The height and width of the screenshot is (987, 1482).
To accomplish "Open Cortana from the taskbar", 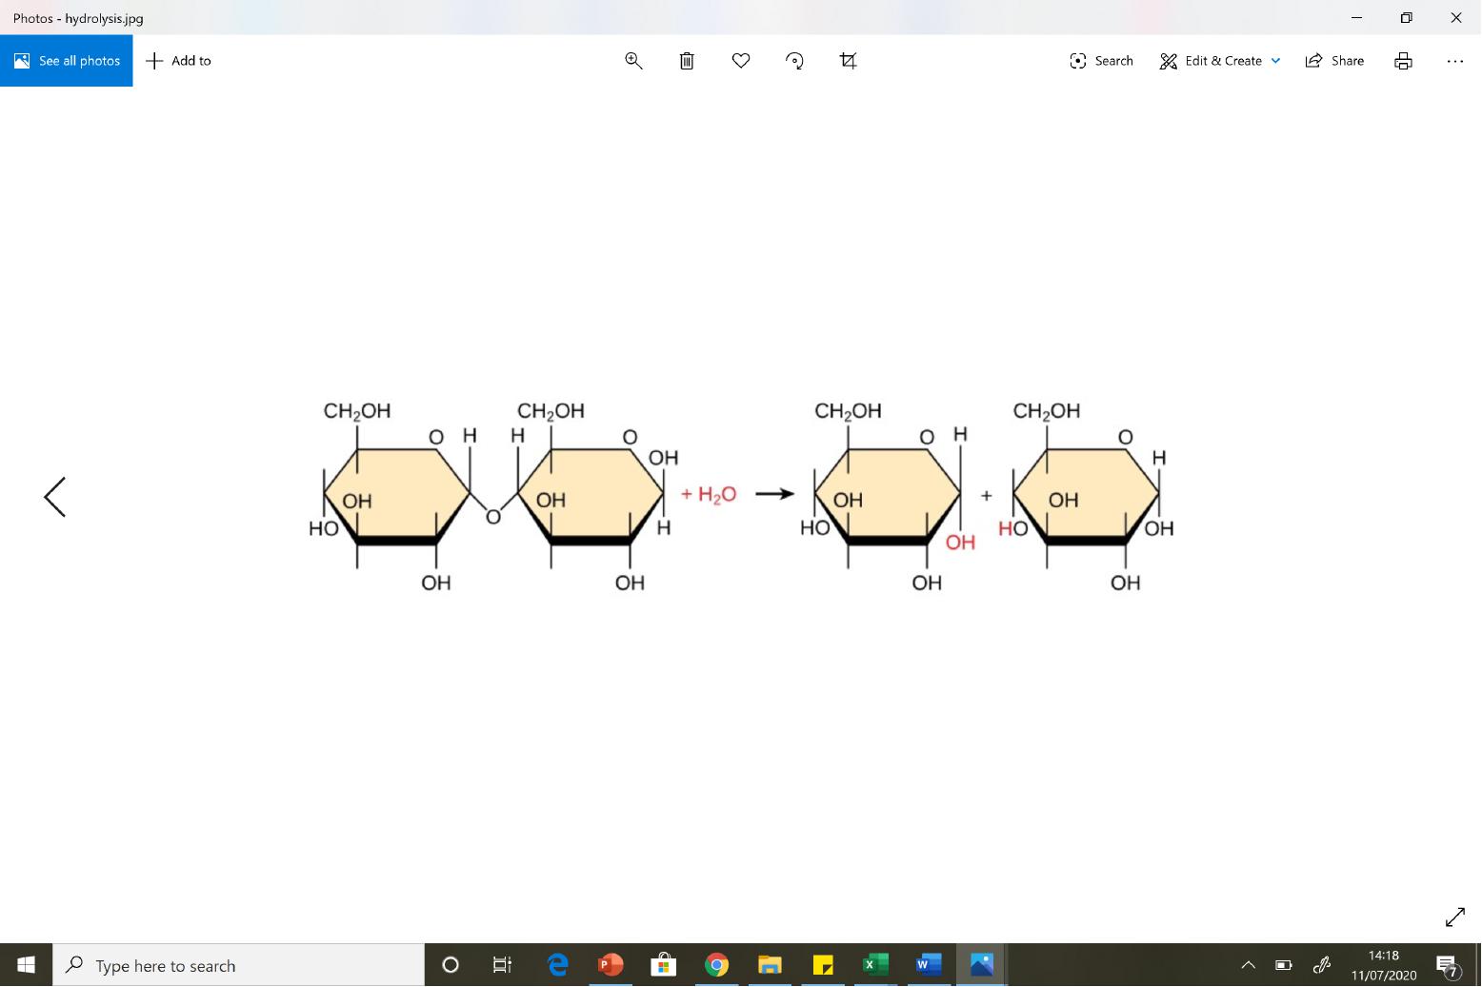I will tap(451, 965).
